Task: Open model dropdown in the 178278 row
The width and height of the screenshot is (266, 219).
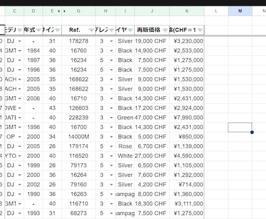Action: (x=20, y=41)
